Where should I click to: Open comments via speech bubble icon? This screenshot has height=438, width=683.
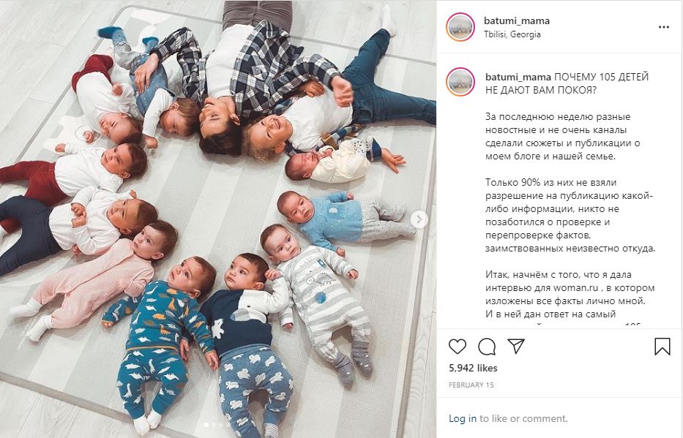487,347
